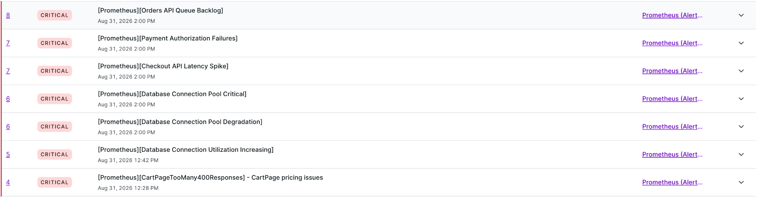Viewport: 757px width, 198px height.
Task: Open Prometheus source link for Orders API Queue Backlog
Action: (672, 15)
